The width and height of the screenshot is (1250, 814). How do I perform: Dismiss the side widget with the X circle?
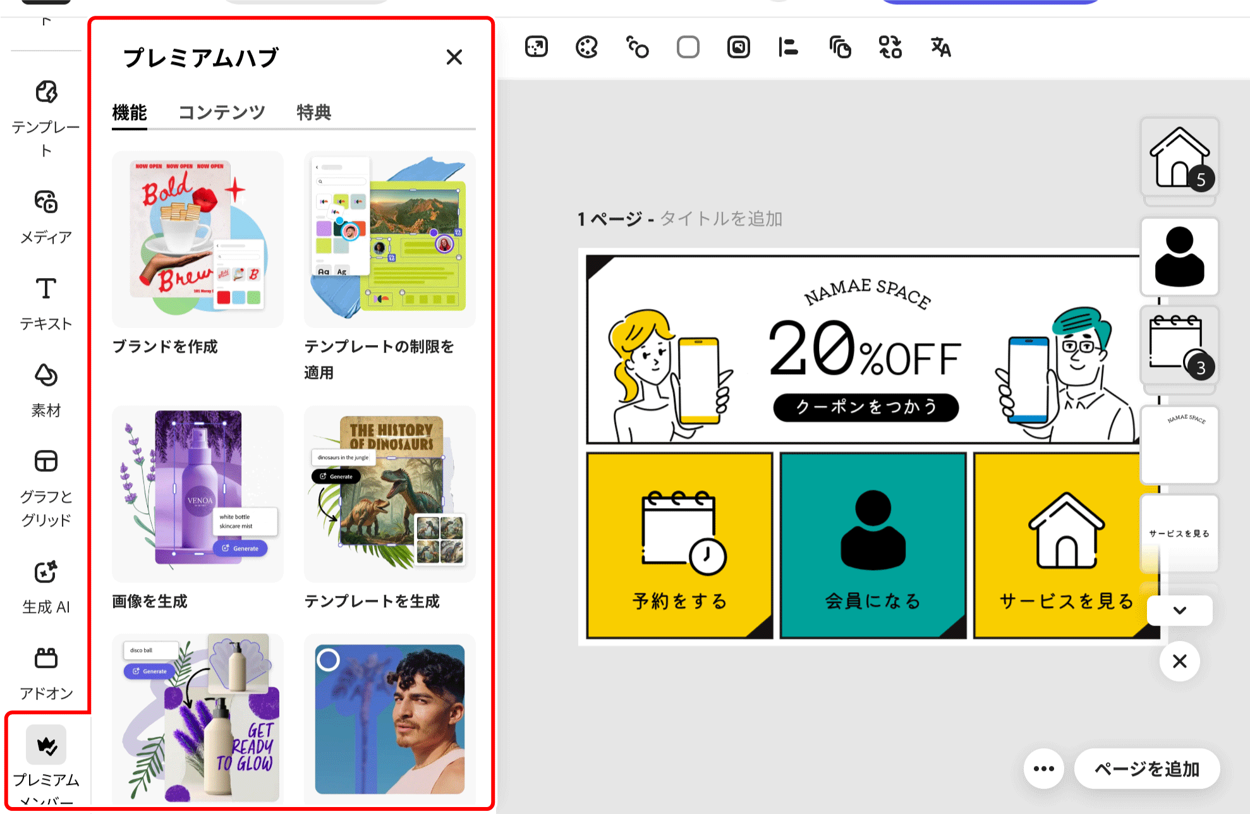(x=1179, y=661)
